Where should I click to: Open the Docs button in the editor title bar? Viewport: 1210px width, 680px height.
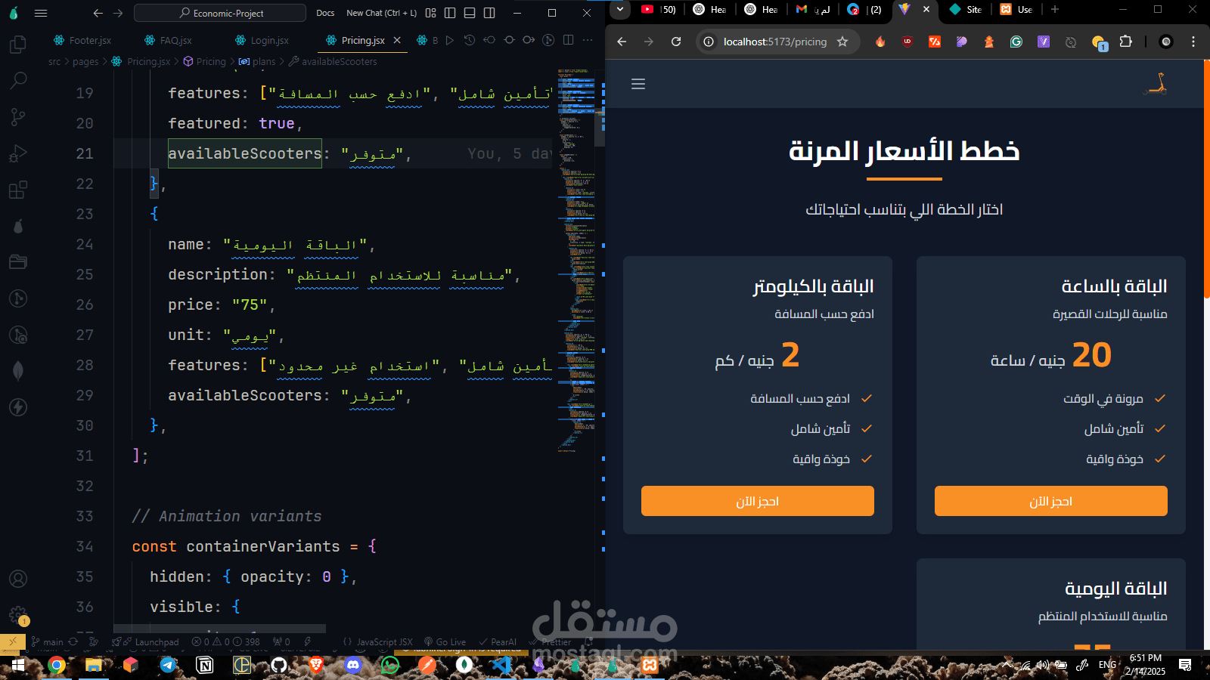[x=325, y=13]
